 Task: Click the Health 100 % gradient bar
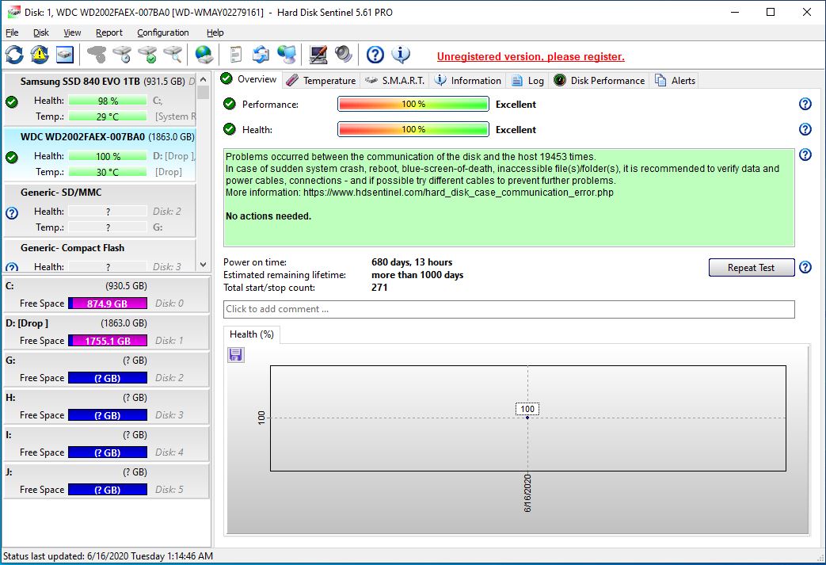tap(413, 129)
